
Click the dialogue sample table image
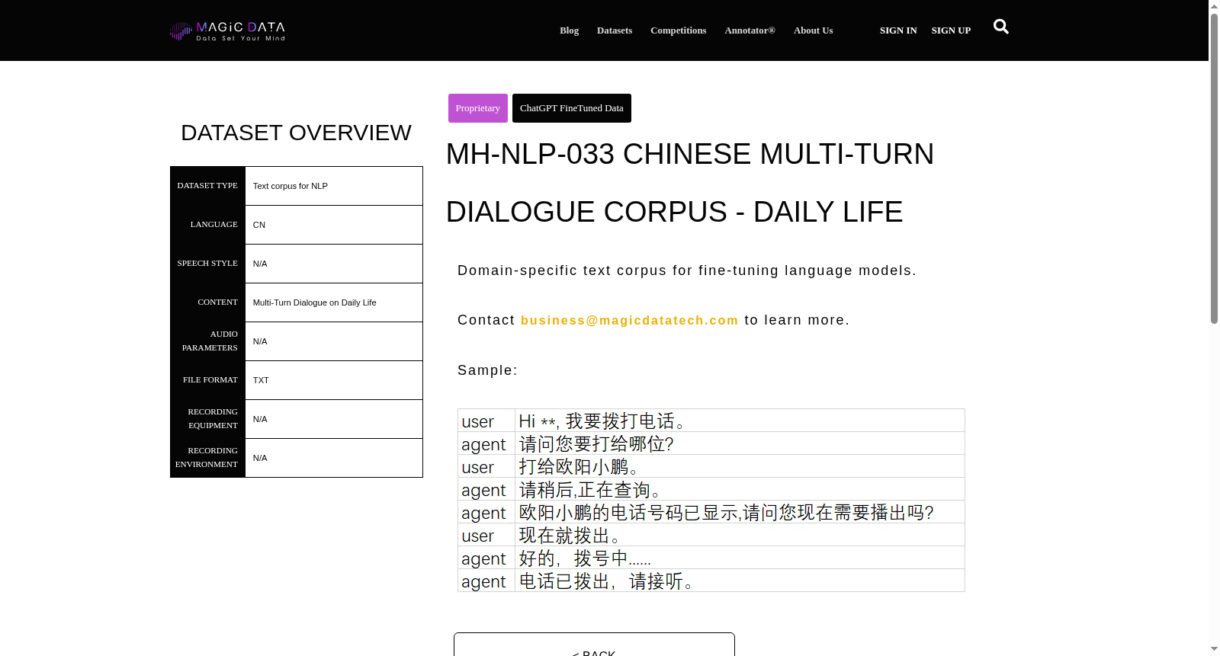(711, 500)
